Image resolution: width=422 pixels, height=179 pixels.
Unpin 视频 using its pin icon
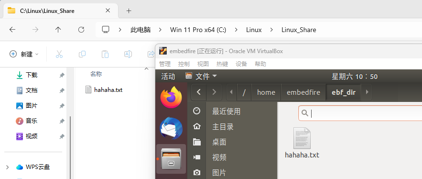click(x=62, y=137)
